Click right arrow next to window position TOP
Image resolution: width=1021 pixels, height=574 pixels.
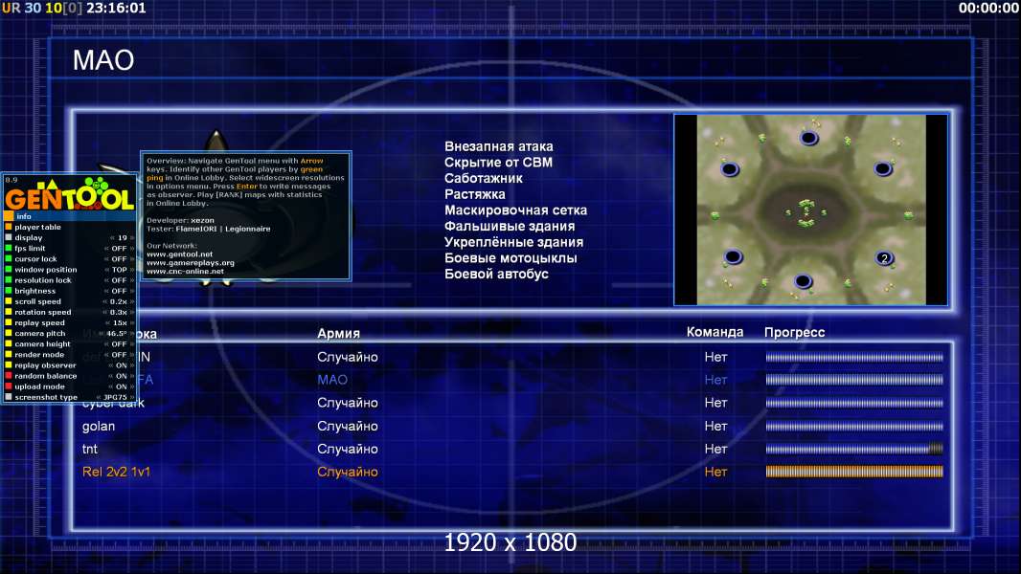point(132,270)
